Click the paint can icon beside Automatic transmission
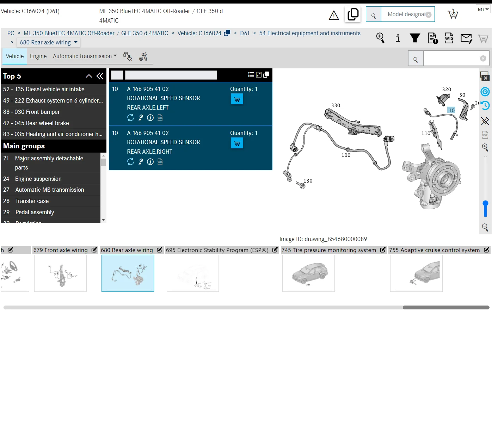 click(128, 56)
